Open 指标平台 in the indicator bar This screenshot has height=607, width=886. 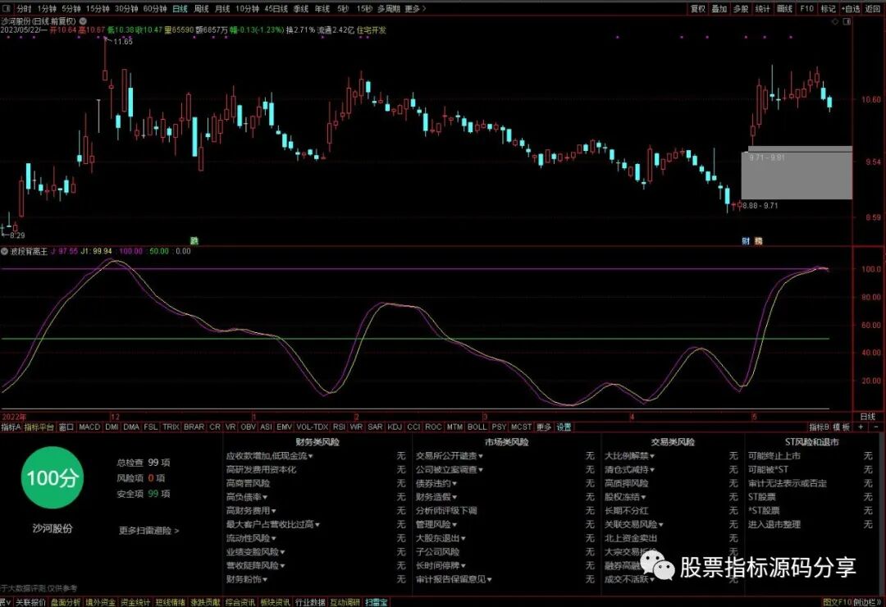[x=39, y=427]
